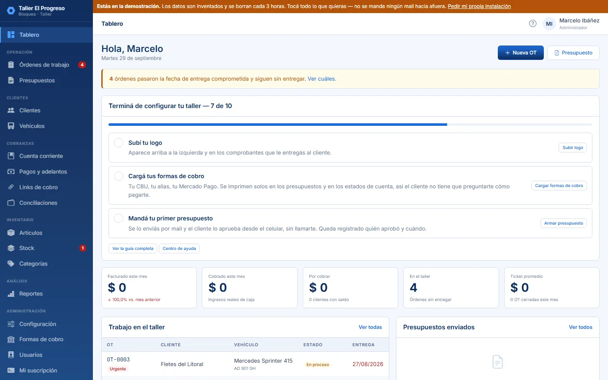
Task: Click the Taller El Progreso logo icon
Action: [11, 11]
